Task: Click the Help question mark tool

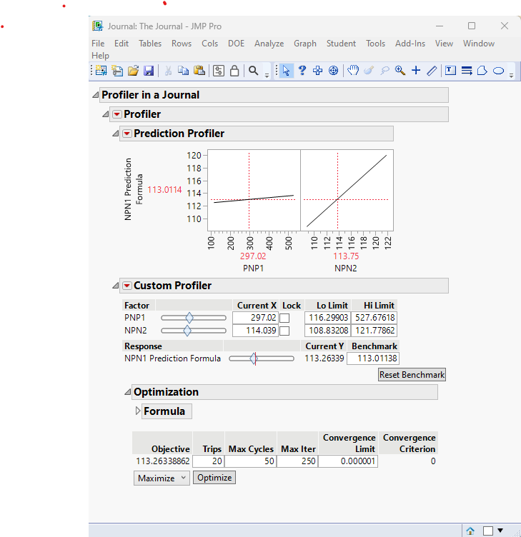Action: (x=302, y=71)
